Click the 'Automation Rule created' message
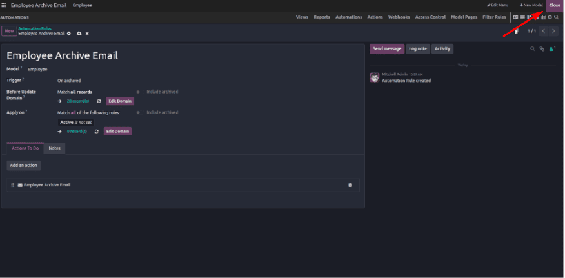565x278 pixels. coord(406,81)
